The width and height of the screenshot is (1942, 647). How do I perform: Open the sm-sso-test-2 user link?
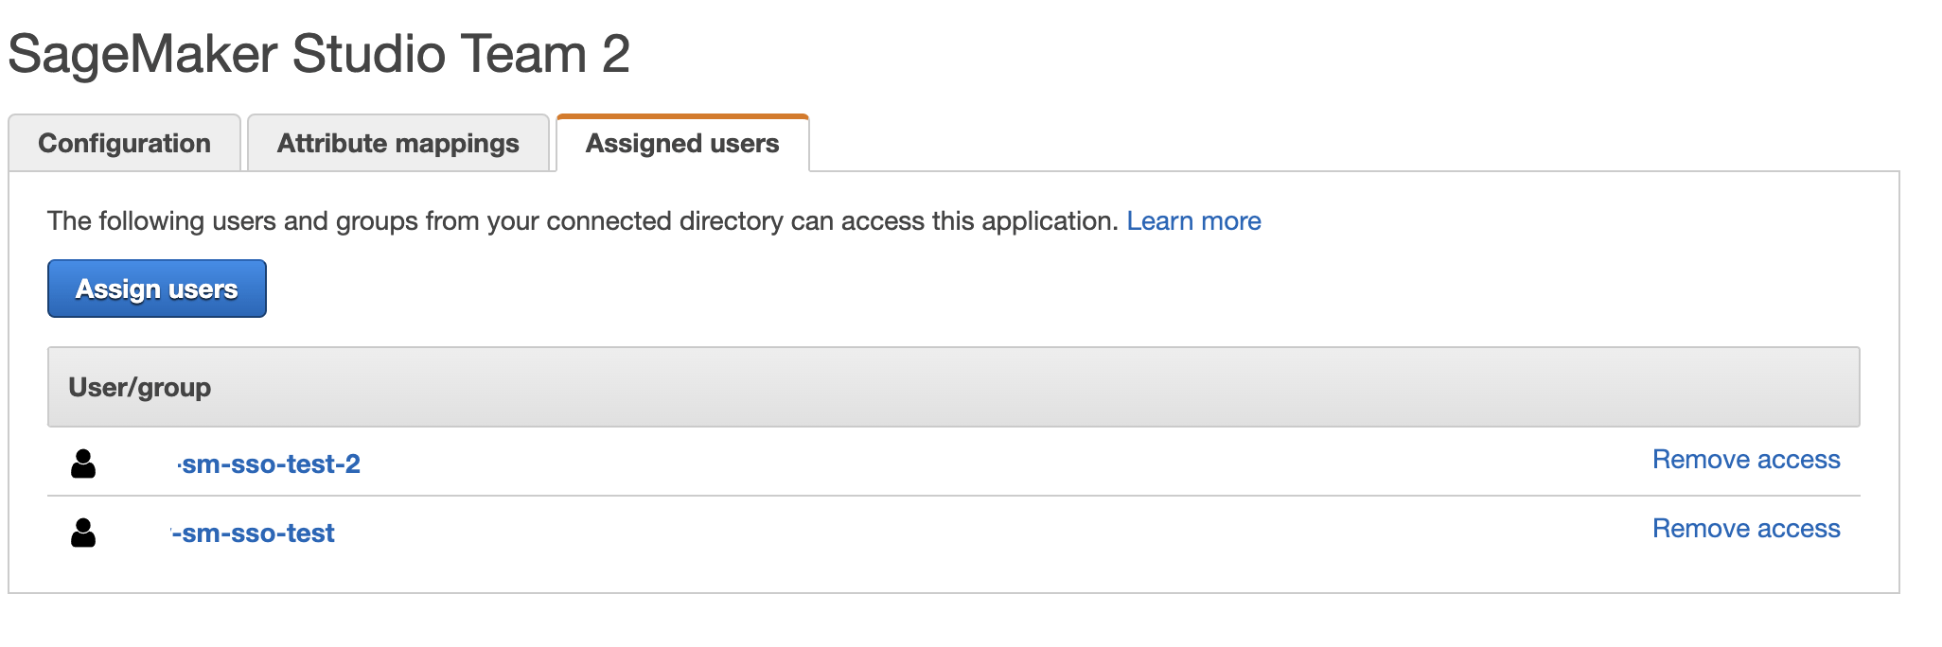pos(271,464)
